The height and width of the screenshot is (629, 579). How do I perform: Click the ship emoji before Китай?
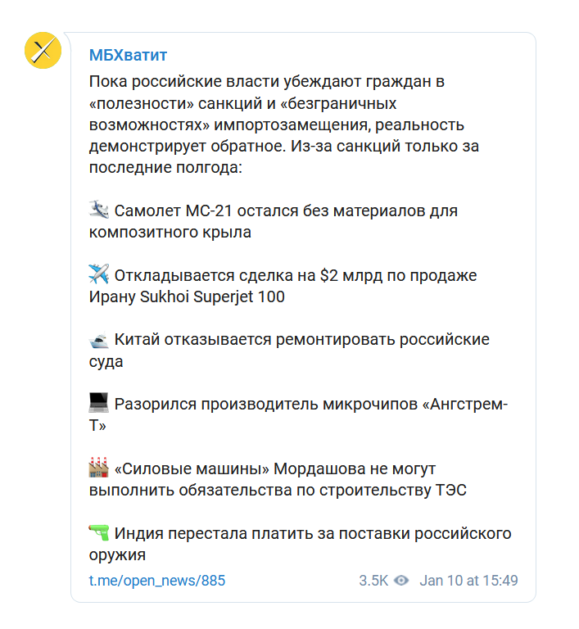click(x=98, y=339)
